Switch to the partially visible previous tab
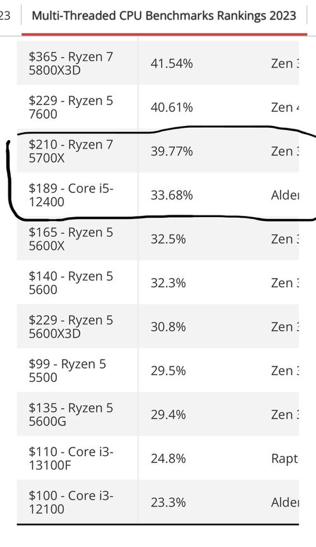Screen dimensions: 316x547 click(5, 16)
